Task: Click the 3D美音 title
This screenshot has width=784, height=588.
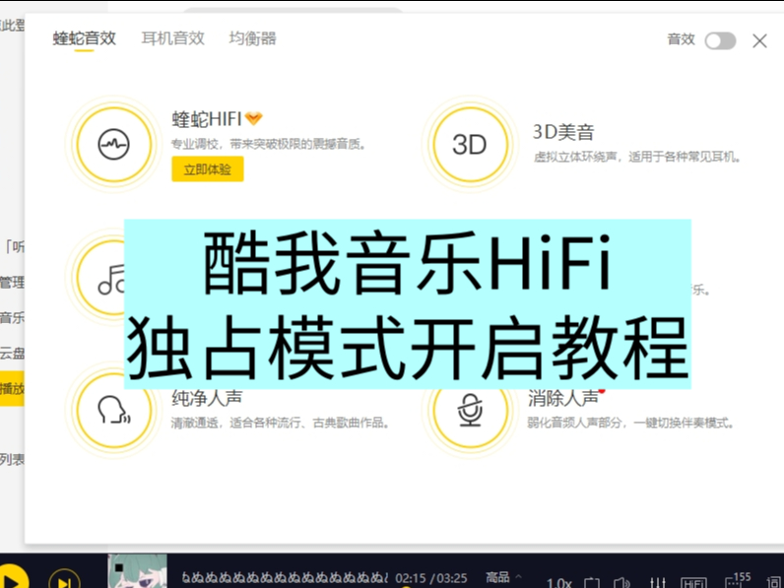Action: pyautogui.click(x=563, y=132)
